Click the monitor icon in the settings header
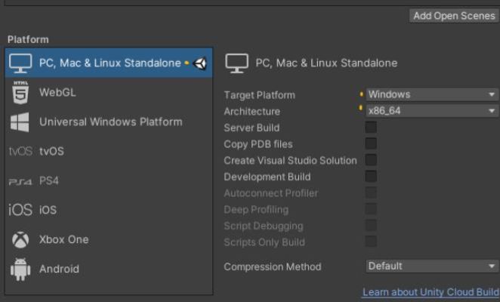The image size is (500, 302). [236, 63]
